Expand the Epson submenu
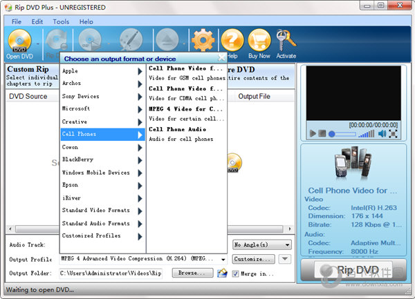 (x=102, y=185)
